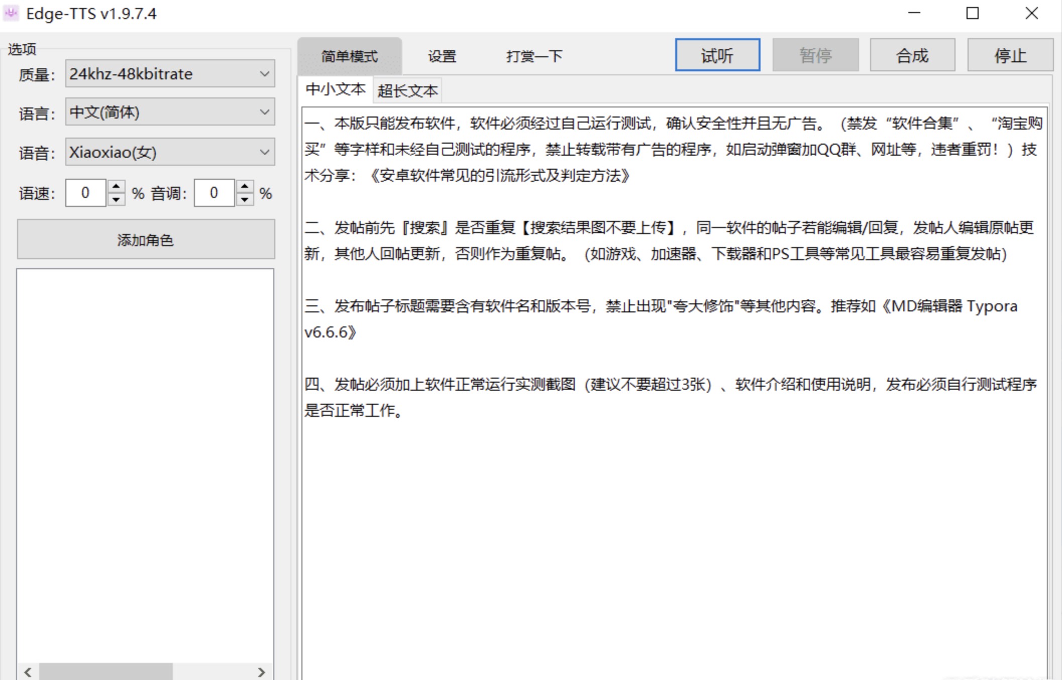Image resolution: width=1062 pixels, height=680 pixels.
Task: Decrease speech rate with down arrow
Action: click(116, 199)
